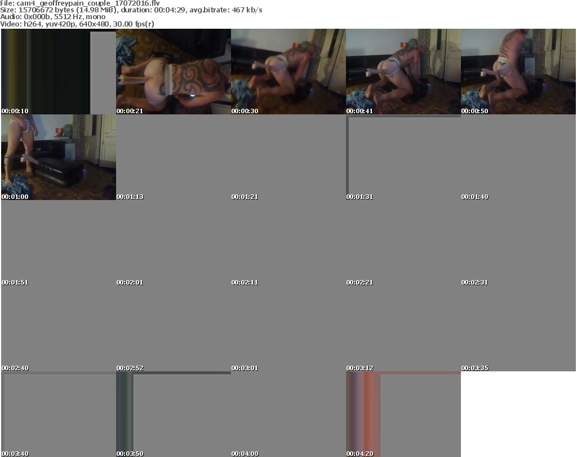This screenshot has height=457, width=577.
Task: Select the gray frame stamped 00:01:51
Action: 59,243
